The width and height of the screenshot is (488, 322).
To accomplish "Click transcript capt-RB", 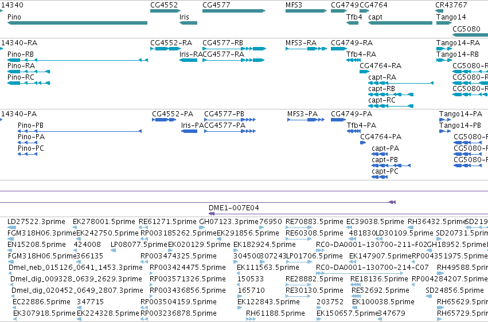I will click(x=391, y=95).
